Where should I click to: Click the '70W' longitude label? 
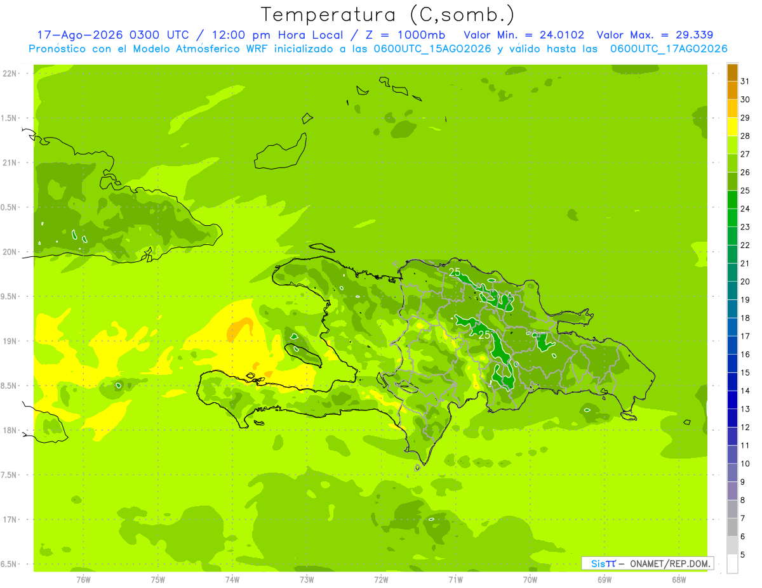530,580
